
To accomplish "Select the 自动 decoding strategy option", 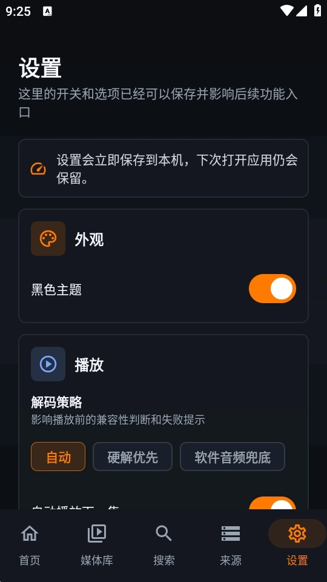I will tap(58, 457).
